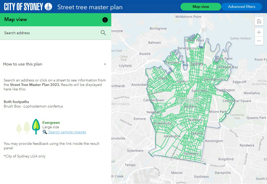Click the Birchgrove map label
The width and height of the screenshot is (267, 184).
tap(158, 29)
